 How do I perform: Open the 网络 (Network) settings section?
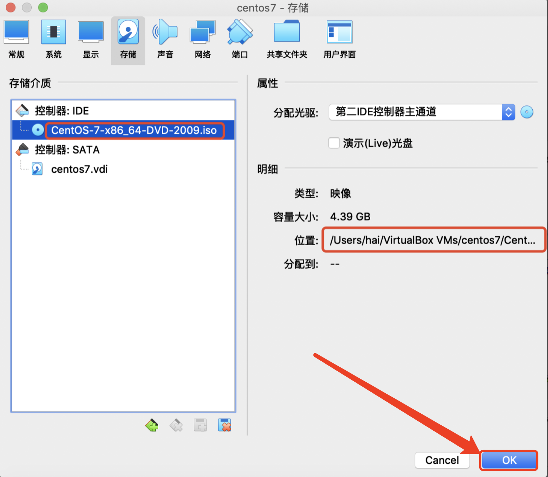click(203, 40)
